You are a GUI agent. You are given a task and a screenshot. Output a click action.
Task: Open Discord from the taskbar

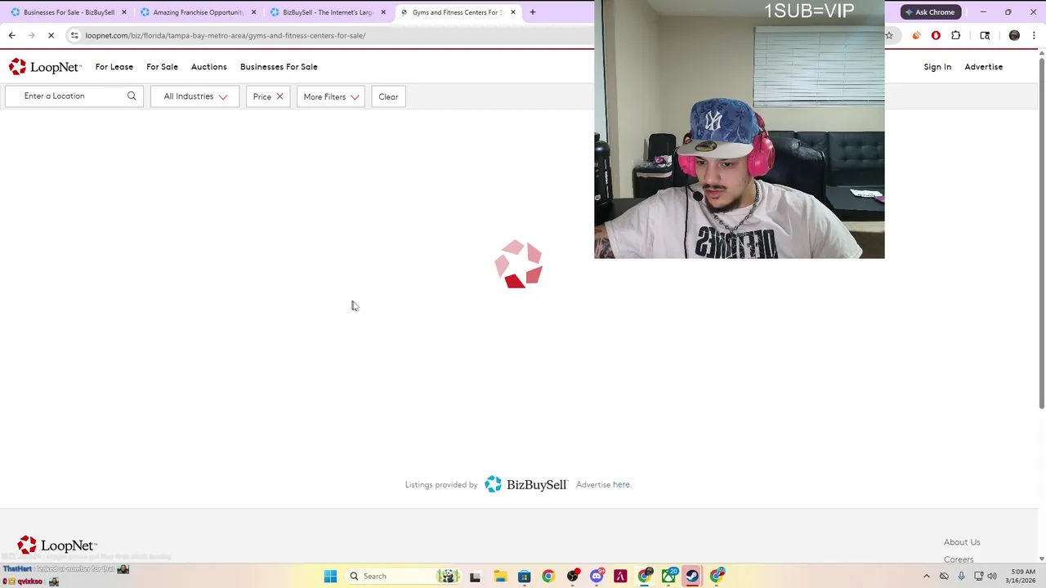(x=597, y=576)
